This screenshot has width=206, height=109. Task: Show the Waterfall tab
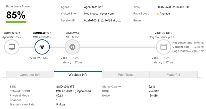click(173, 75)
